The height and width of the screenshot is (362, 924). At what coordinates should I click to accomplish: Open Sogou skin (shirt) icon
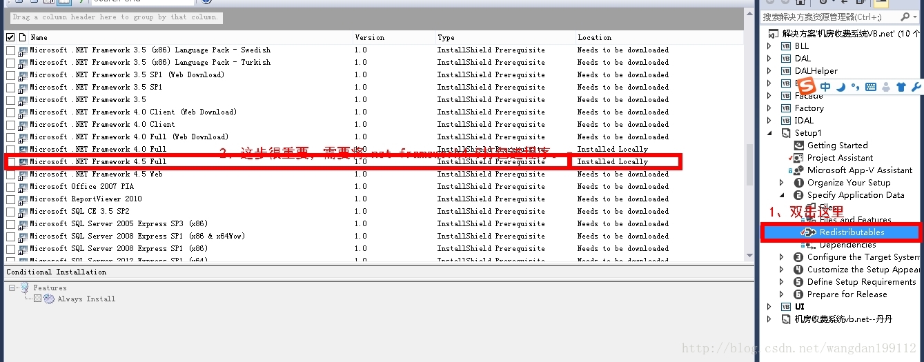click(901, 87)
